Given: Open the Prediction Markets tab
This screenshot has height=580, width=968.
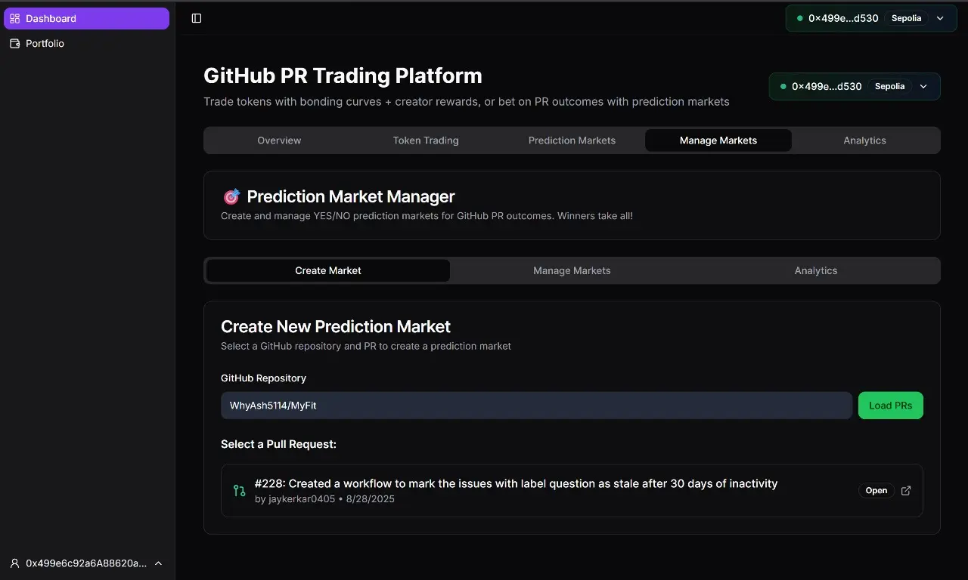Looking at the screenshot, I should (x=572, y=140).
